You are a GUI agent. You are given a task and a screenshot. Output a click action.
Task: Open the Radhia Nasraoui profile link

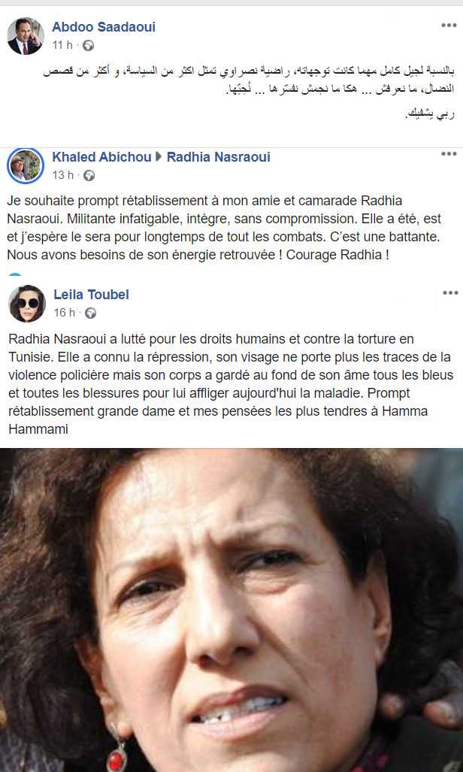pyautogui.click(x=218, y=157)
